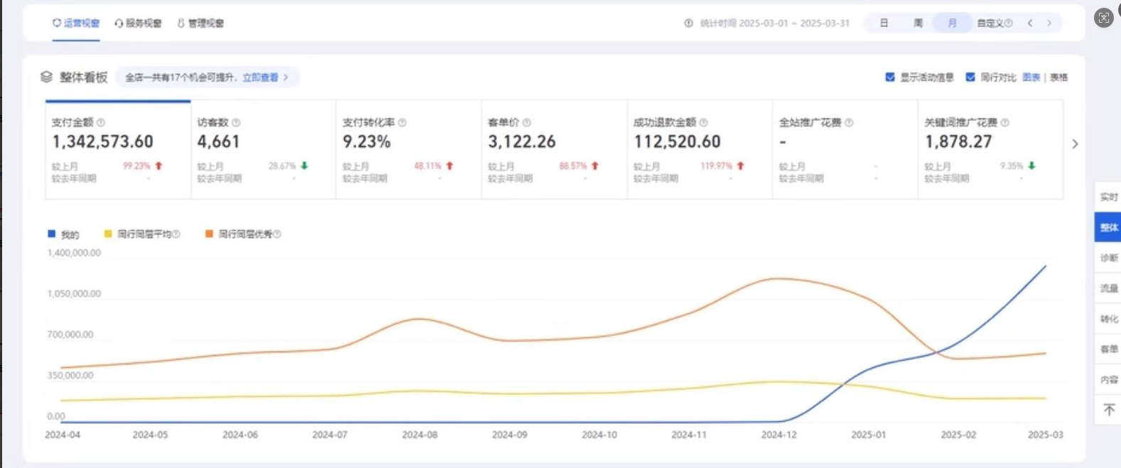Click help icon next to 支付金额
1121x468 pixels.
coord(101,123)
